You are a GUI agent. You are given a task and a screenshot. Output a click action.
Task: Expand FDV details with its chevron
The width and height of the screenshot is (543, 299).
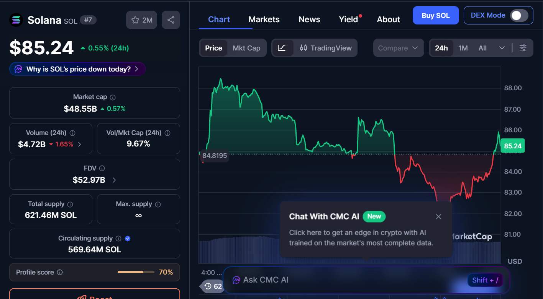tap(114, 180)
